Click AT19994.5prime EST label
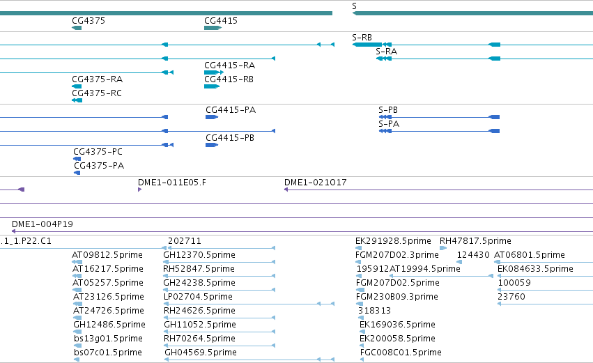The height and width of the screenshot is (363, 593). click(424, 269)
